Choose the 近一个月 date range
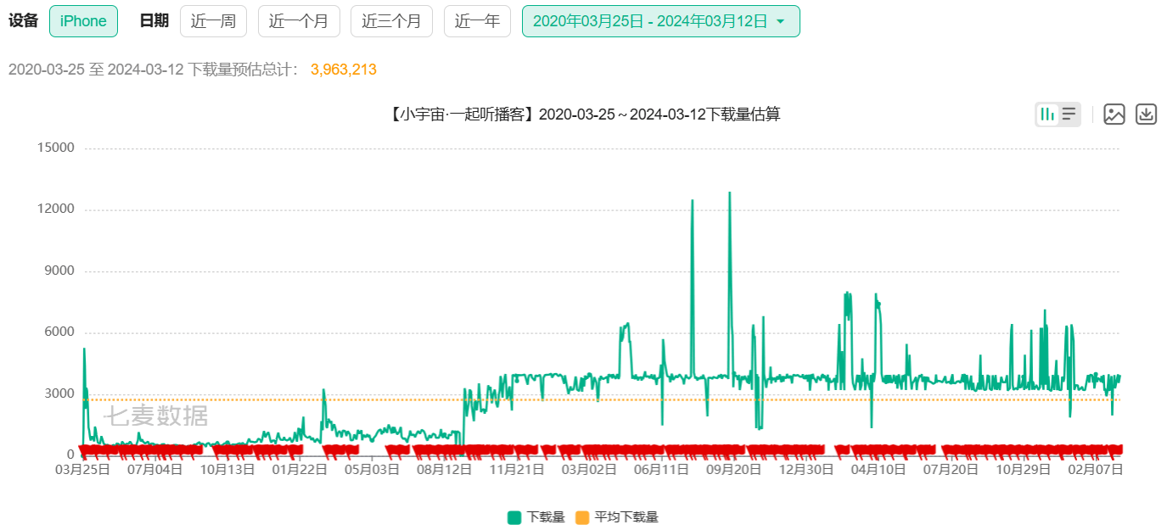Screen dimensions: 1173x530 click(x=299, y=21)
